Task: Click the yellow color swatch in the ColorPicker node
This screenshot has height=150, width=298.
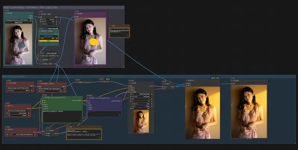Action: (49, 41)
